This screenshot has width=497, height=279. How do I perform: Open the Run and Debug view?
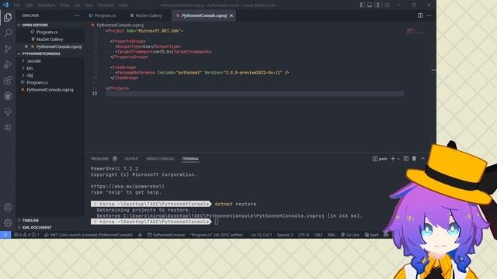point(8,64)
